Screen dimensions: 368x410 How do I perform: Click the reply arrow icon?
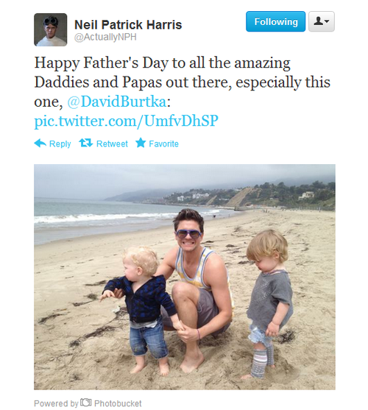tap(40, 143)
